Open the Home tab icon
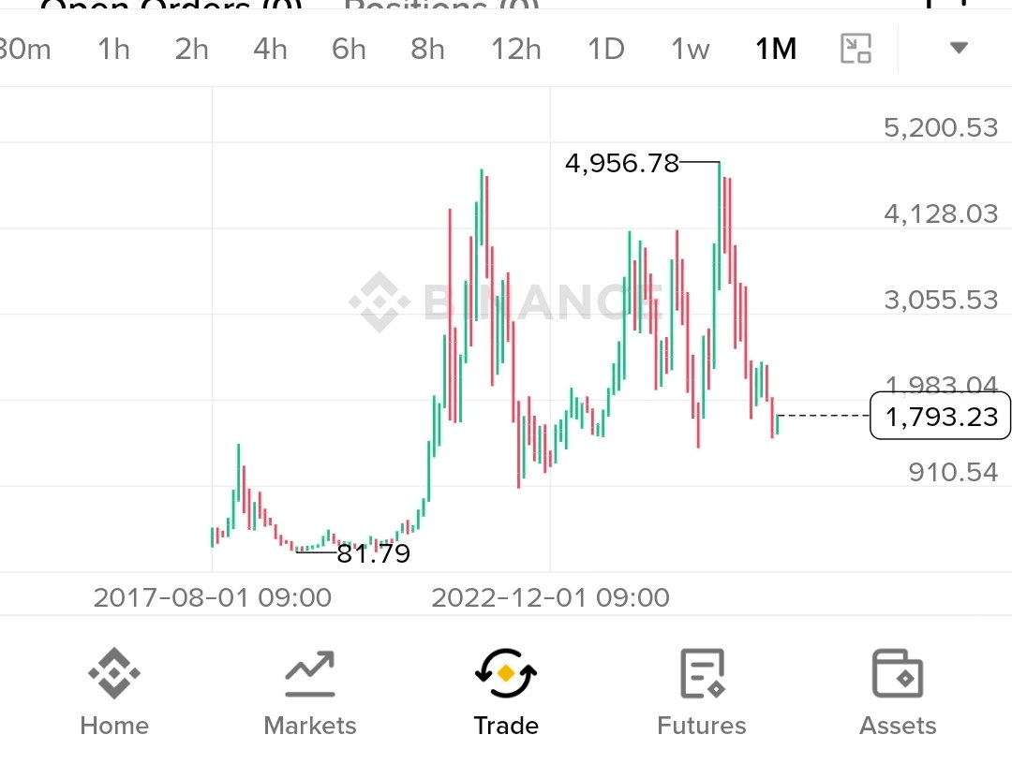 (114, 673)
